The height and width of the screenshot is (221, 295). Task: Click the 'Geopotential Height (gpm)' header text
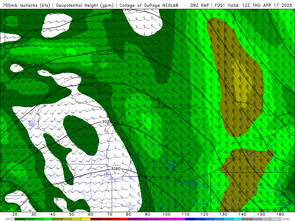click(85, 5)
